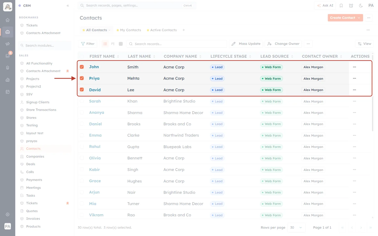Uncheck the Priya Mehta row checkbox

[82, 78]
